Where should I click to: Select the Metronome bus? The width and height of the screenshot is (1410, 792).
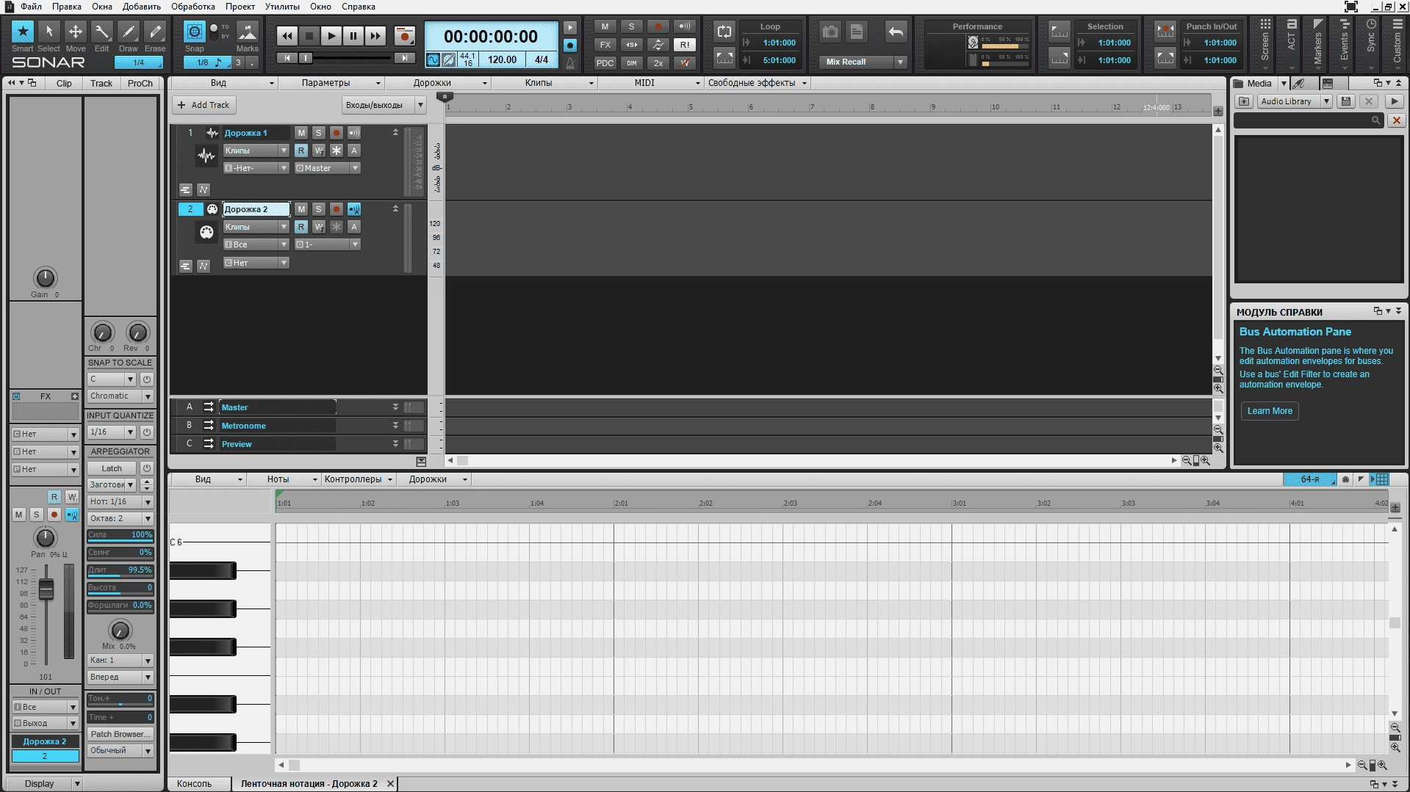(244, 426)
